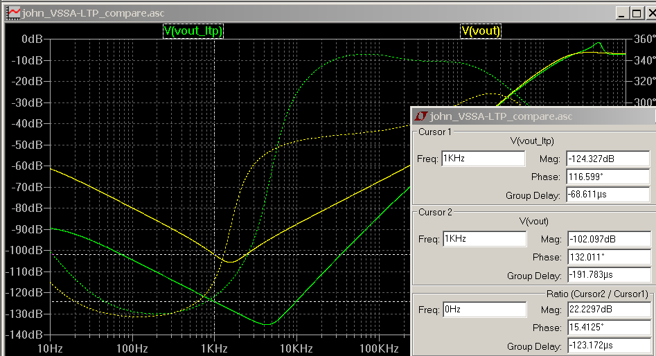
Task: Minimize the waveform plot window
Action: [x=621, y=13]
